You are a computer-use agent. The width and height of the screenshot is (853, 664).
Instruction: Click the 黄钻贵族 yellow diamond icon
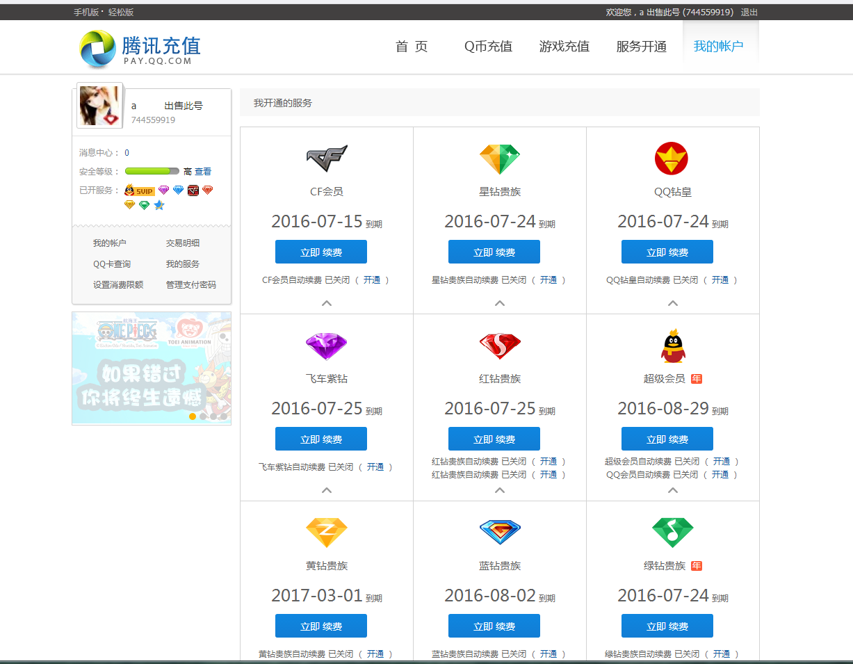click(x=327, y=533)
